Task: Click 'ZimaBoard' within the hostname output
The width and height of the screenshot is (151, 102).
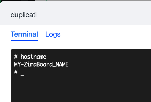Action: coord(38,64)
